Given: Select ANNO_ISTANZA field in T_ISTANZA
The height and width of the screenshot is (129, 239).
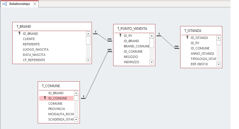Looking at the screenshot, I should point(202,54).
